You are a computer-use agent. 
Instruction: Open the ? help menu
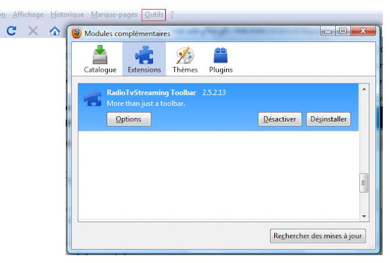click(172, 15)
